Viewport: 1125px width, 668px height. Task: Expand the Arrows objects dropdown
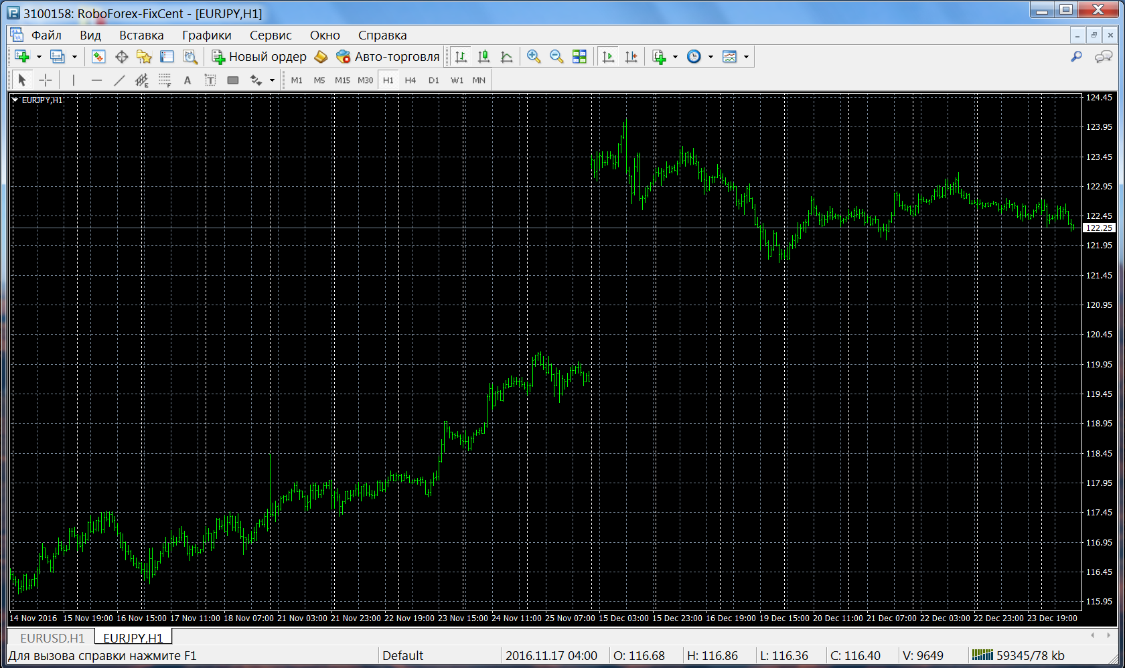coord(272,80)
